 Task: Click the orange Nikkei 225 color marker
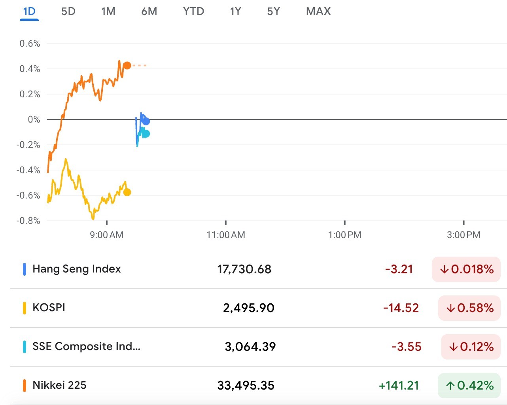(25, 386)
